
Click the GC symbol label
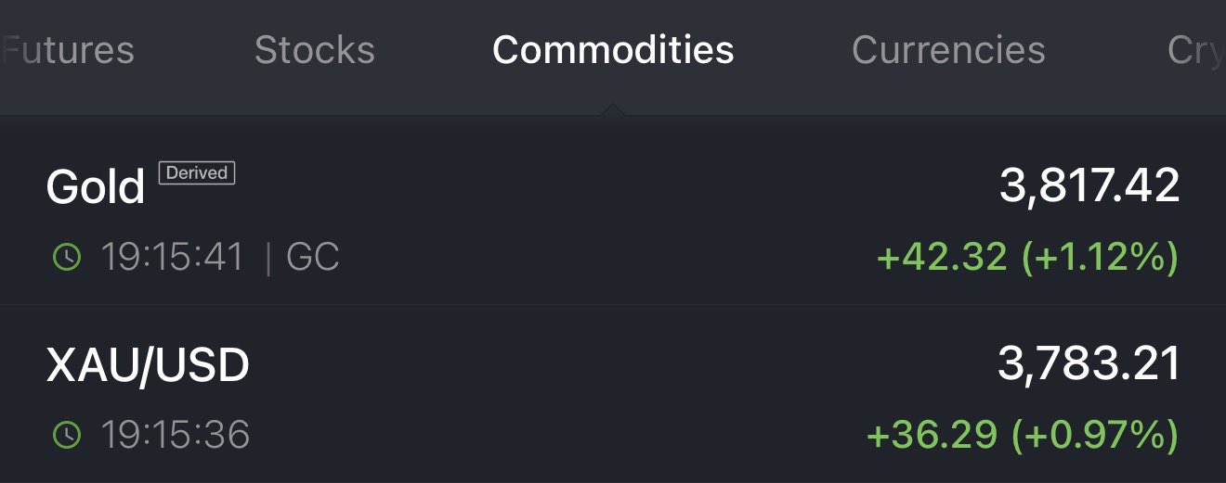tap(313, 257)
